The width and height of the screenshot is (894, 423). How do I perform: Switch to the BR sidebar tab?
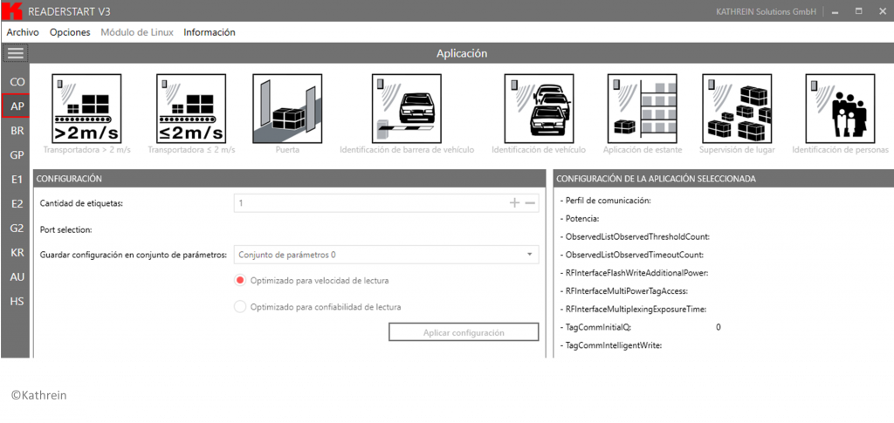(x=17, y=130)
